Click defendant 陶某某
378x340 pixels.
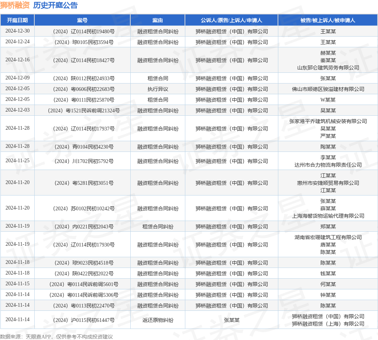tap(328, 147)
